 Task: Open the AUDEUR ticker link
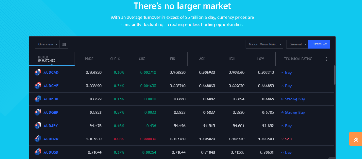coord(51,99)
